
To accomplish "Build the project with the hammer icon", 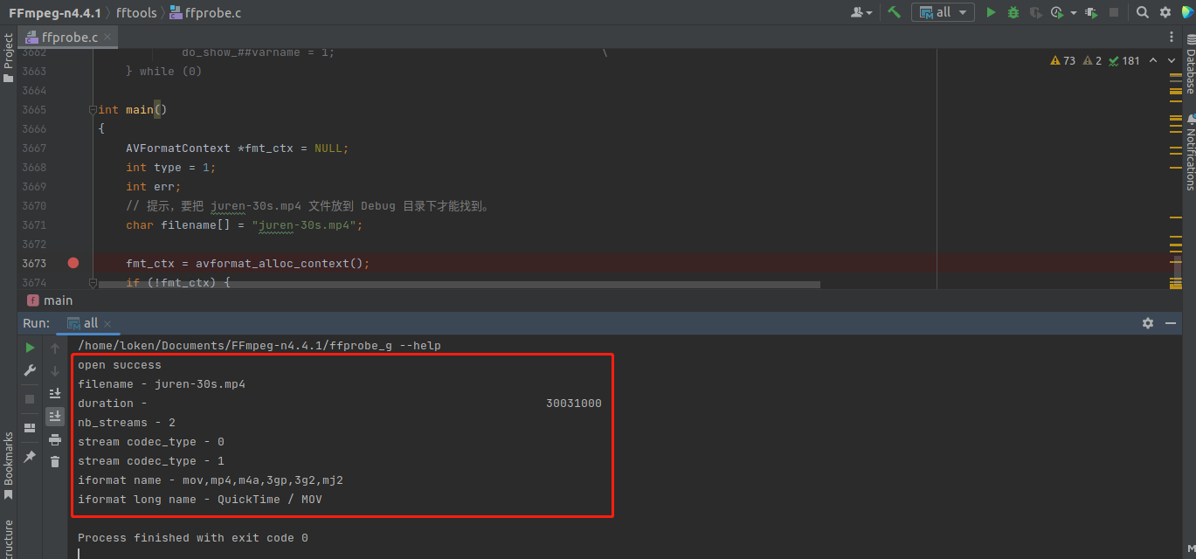I will (x=894, y=12).
